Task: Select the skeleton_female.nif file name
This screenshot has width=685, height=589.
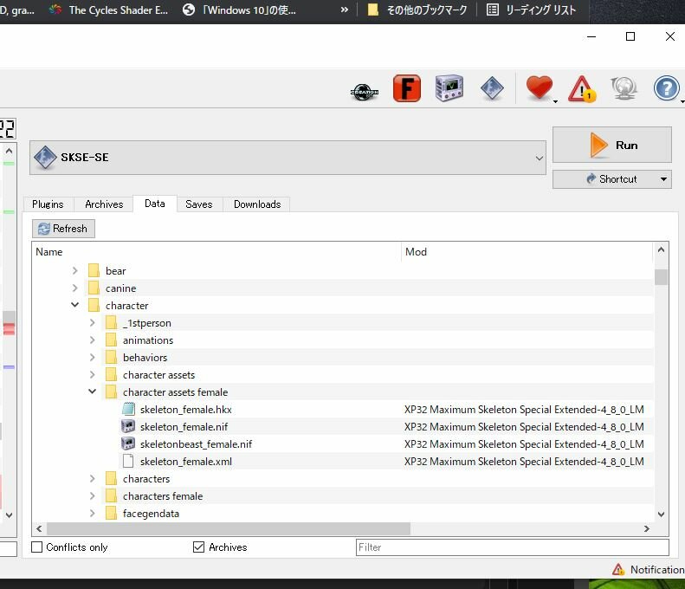Action: point(184,427)
